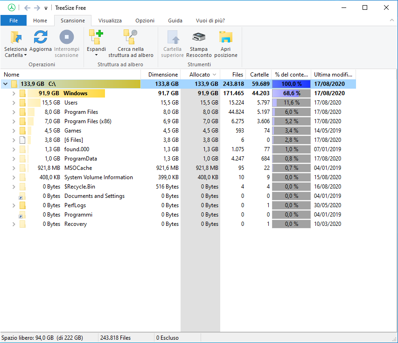Click the C:\ root folder icon
Image resolution: width=398 pixels, height=343 pixels.
(14, 84)
